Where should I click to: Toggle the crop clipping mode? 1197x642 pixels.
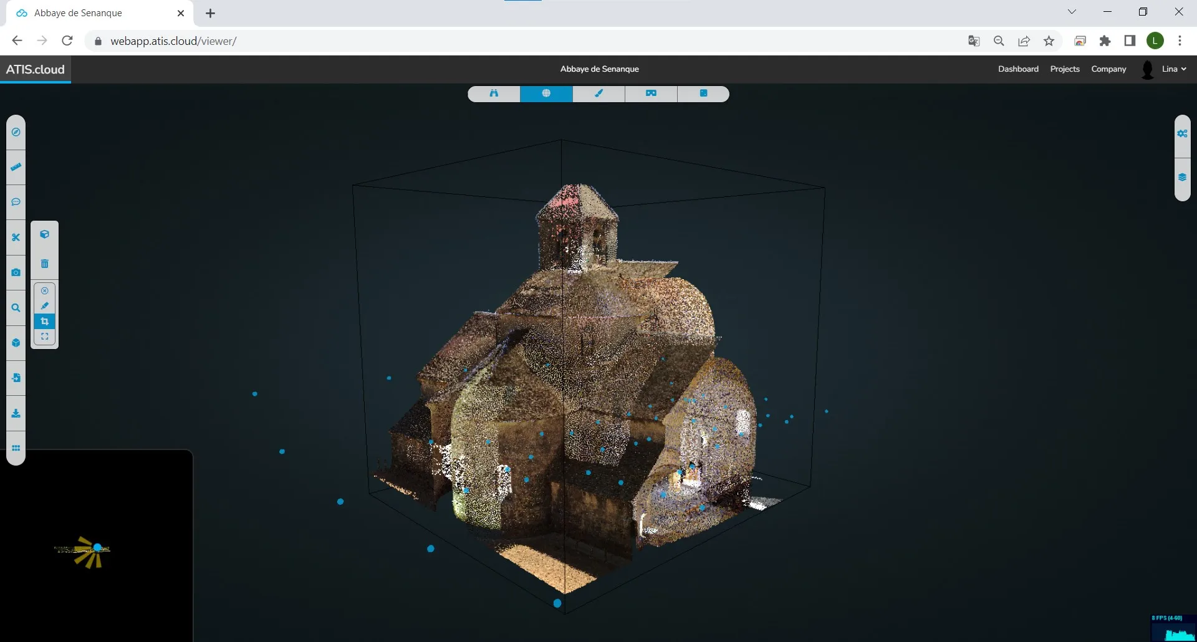pos(44,321)
